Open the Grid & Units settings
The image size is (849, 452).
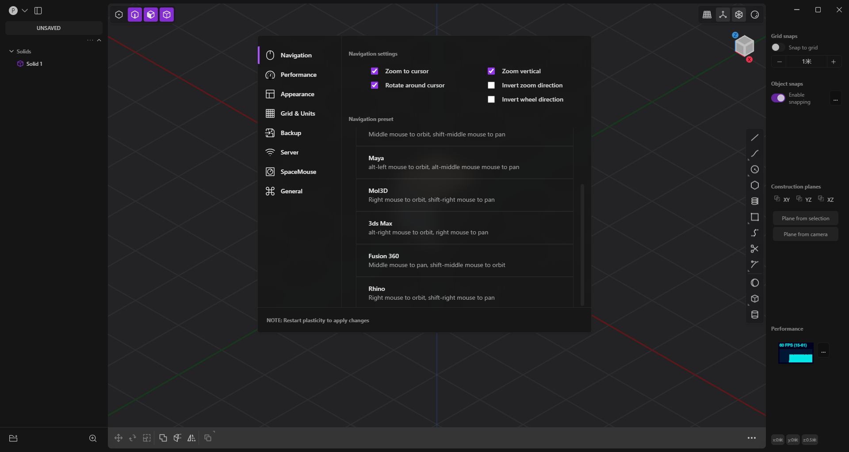(298, 113)
